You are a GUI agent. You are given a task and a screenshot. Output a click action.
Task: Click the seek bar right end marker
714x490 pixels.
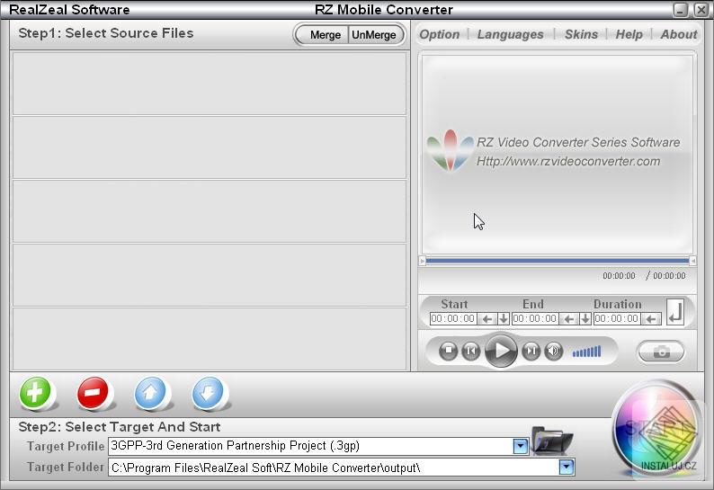pos(692,261)
